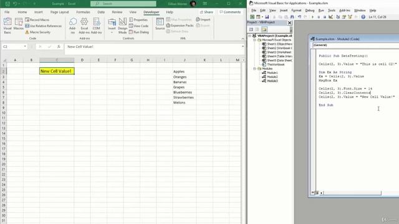Close the Project - VBAProject pane
The width and height of the screenshot is (399, 224).
(x=289, y=23)
